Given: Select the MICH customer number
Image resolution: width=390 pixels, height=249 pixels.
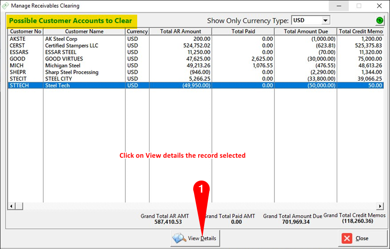Looking at the screenshot, I should click(x=17, y=66).
